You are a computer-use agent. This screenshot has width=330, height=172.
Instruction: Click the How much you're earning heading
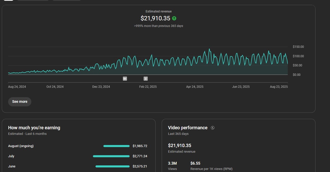click(34, 127)
